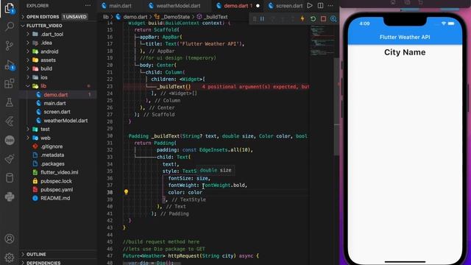
Task: Open Source Control view
Action: (x=10, y=46)
